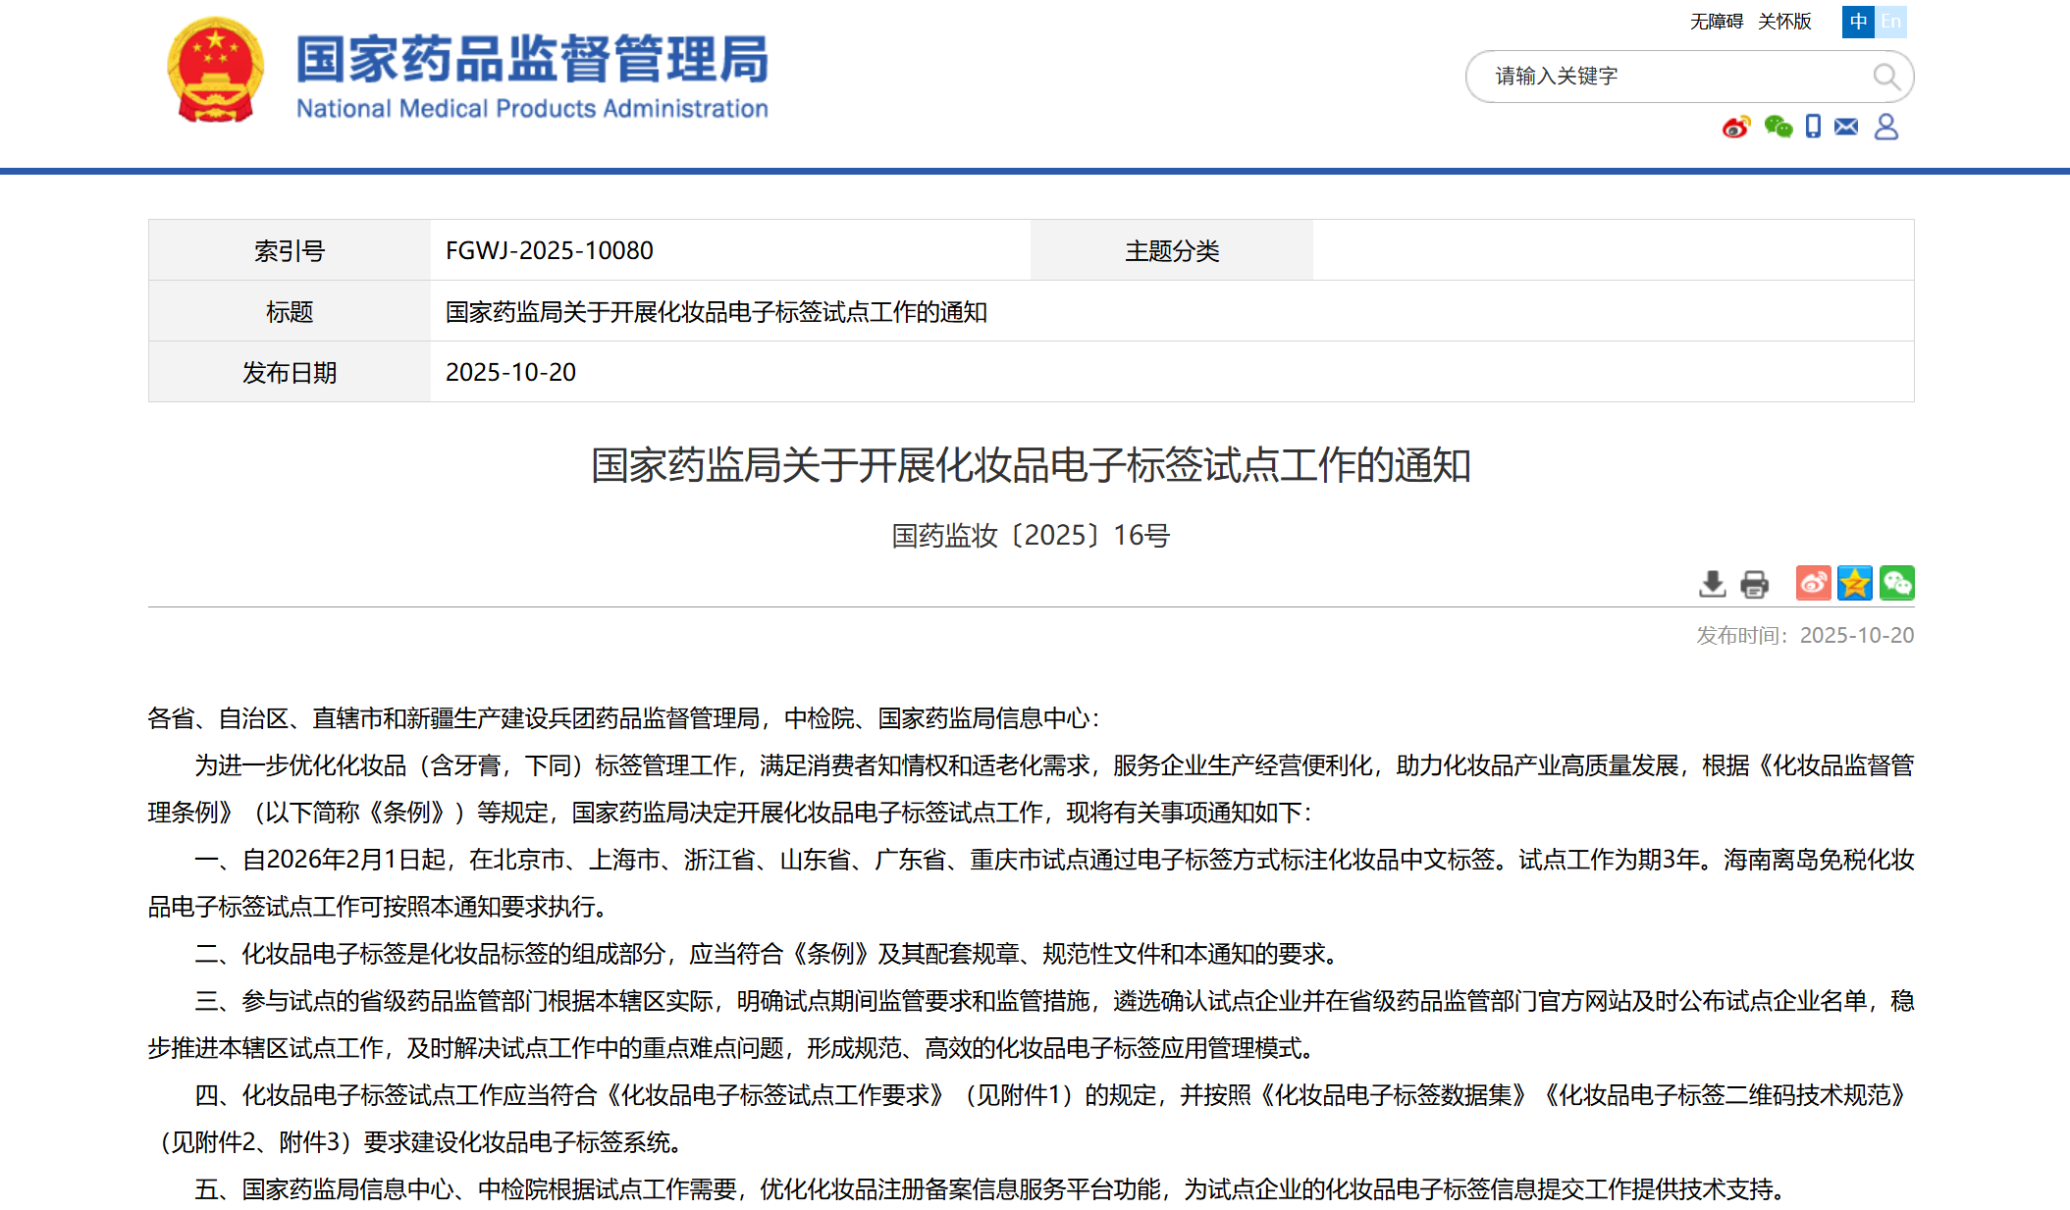The width and height of the screenshot is (2070, 1210).
Task: Click National Medical Products Administration English subtitle
Action: [x=532, y=108]
